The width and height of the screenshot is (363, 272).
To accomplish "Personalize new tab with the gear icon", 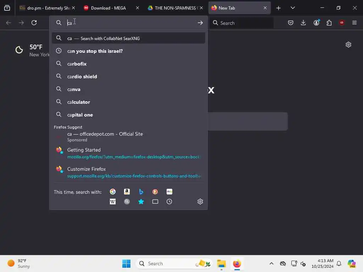I will (x=348, y=45).
